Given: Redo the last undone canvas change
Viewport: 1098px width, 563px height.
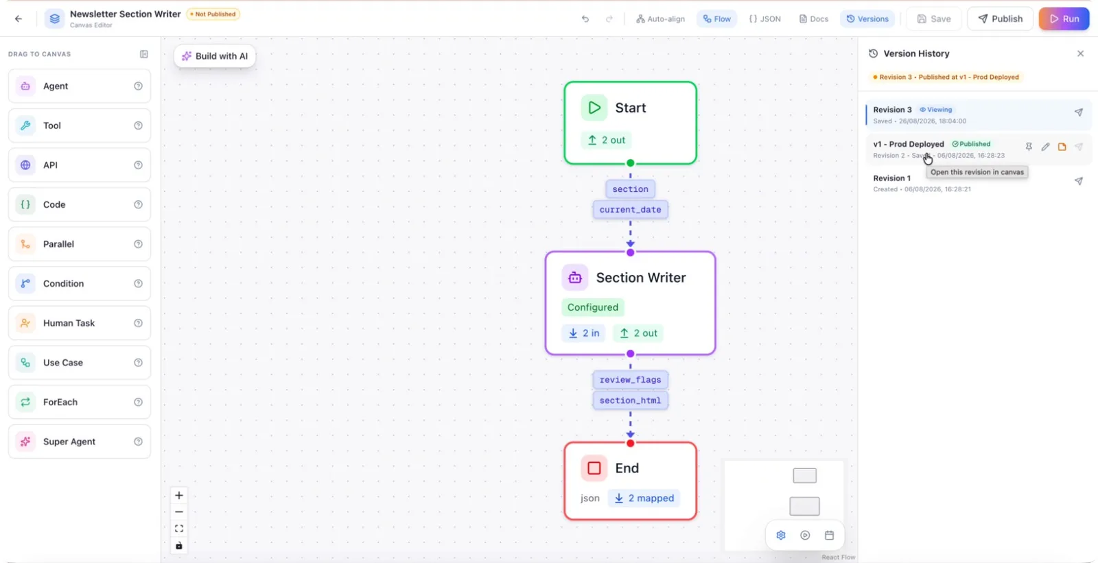Looking at the screenshot, I should click(x=609, y=19).
